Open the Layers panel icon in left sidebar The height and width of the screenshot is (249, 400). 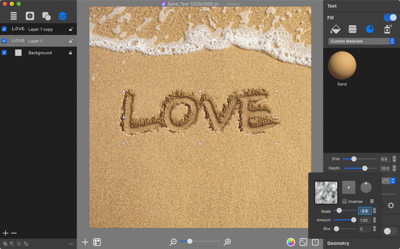pyautogui.click(x=62, y=16)
